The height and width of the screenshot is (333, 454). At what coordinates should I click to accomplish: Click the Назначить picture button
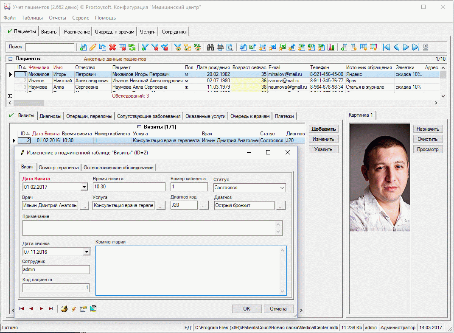click(428, 129)
